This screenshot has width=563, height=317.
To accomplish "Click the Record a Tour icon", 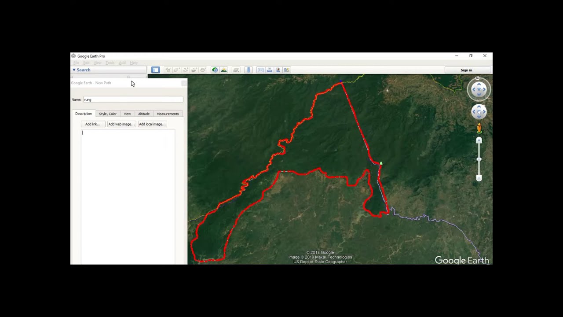I will click(x=203, y=70).
